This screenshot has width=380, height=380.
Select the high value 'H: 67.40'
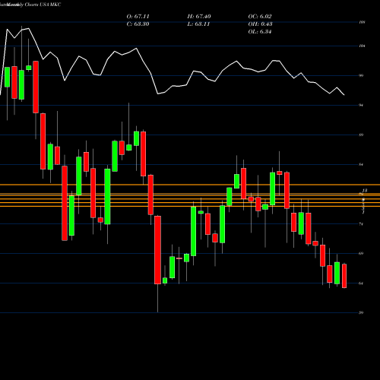point(199,17)
